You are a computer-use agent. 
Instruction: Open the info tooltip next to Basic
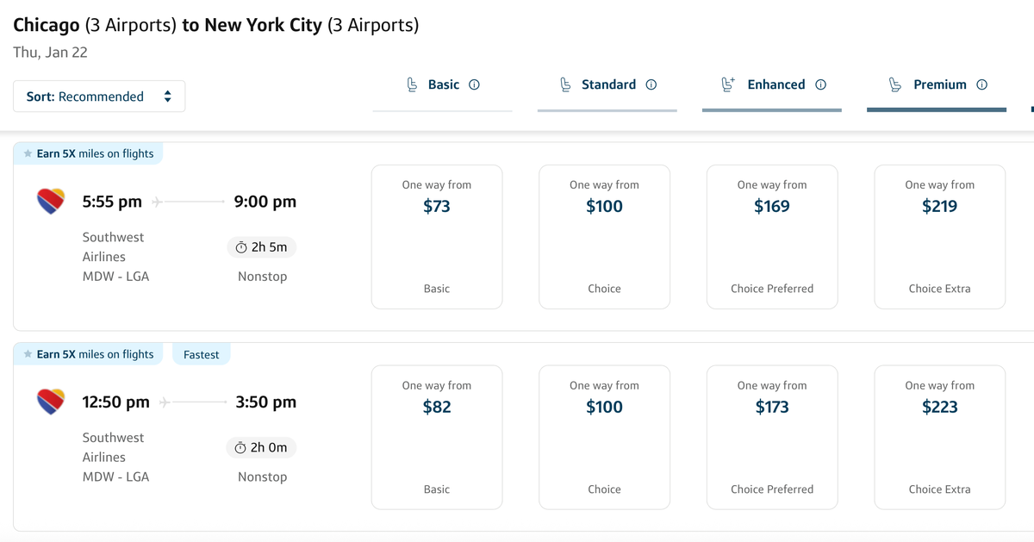(x=473, y=84)
